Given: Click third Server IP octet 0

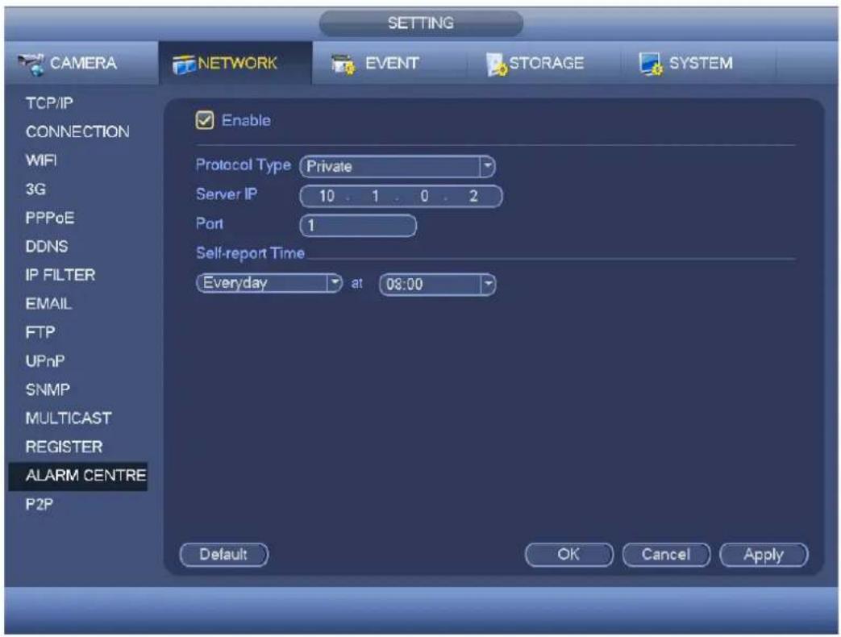Looking at the screenshot, I should (424, 196).
